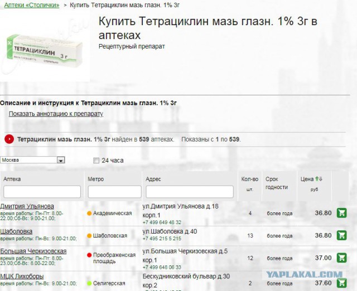The image size is (357, 291).
Task: Click orange metro dot beside Шаболовская
Action: point(89,236)
